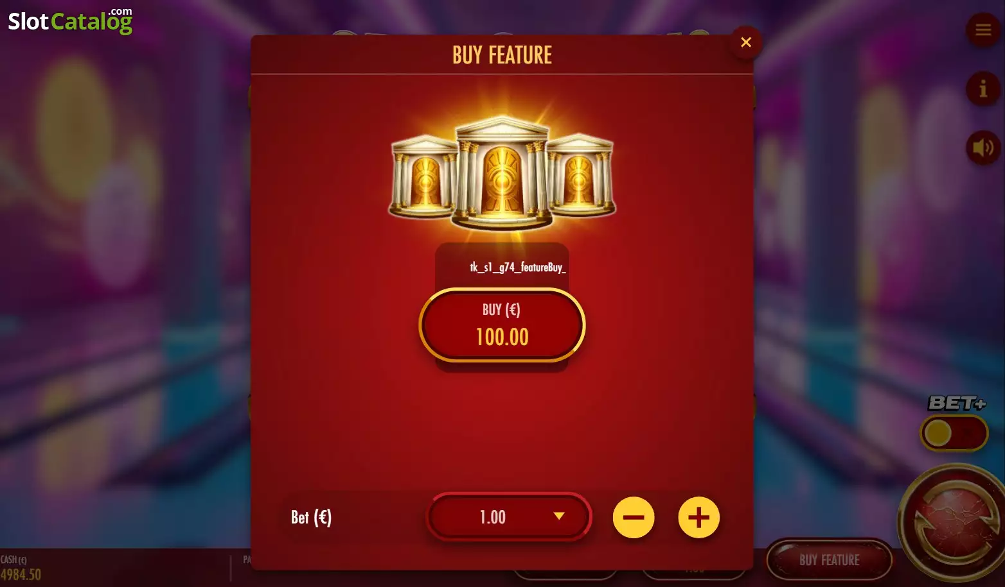Open the game info icon
This screenshot has height=587, width=1005.
point(983,88)
